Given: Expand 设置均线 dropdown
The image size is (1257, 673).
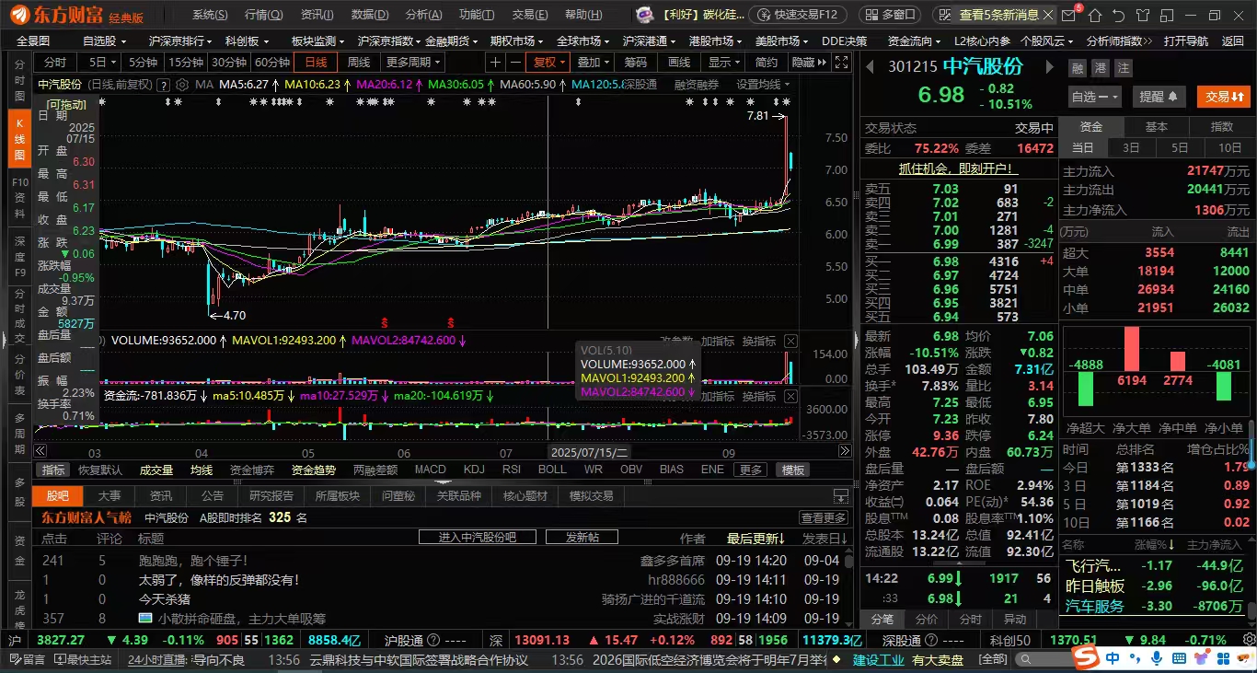Looking at the screenshot, I should (763, 84).
